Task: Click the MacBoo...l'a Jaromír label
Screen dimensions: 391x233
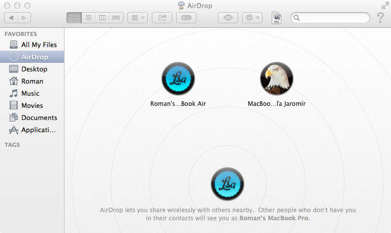Action: coord(277,104)
